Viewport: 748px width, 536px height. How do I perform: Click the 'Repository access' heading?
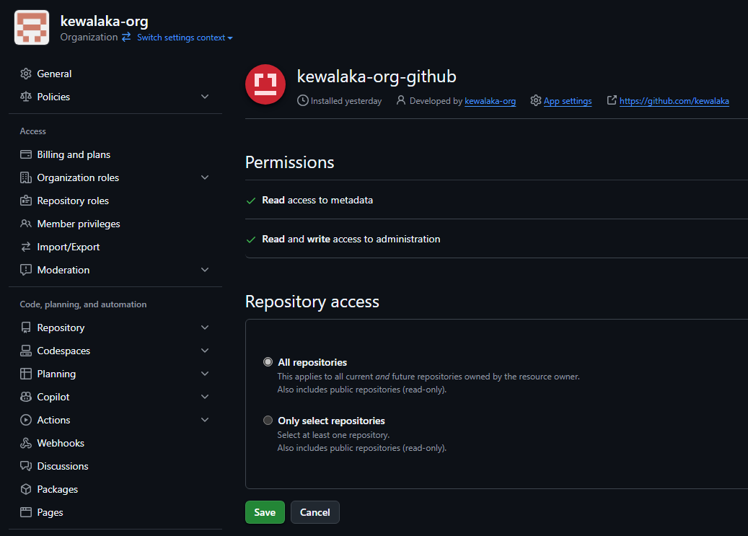(312, 301)
